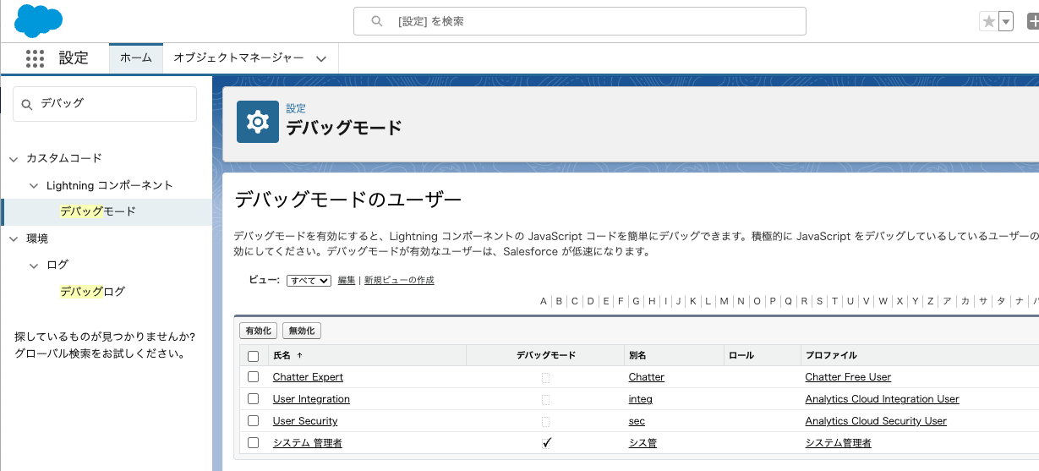Filter users by kana カ
1039x471 pixels.
tap(965, 301)
